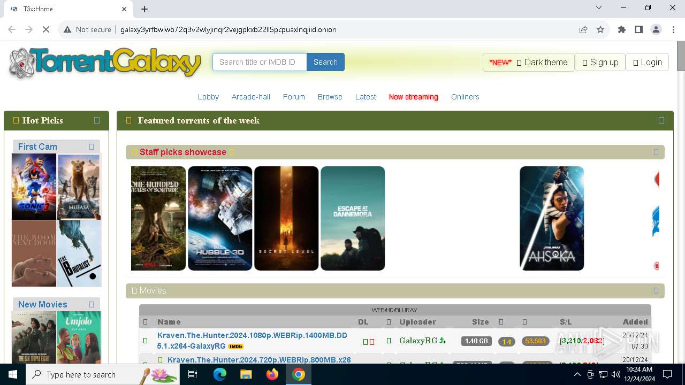Bookmark this tab with the star
Image resolution: width=685 pixels, height=385 pixels.
tap(600, 29)
